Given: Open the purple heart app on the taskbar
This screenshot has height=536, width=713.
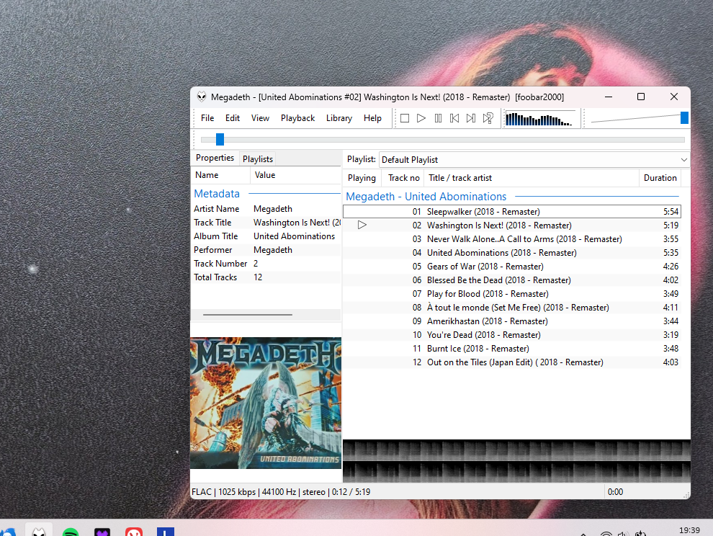Looking at the screenshot, I should tap(102, 532).
